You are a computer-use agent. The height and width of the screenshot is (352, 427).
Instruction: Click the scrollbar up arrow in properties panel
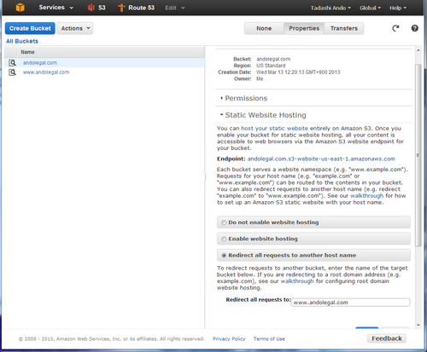(418, 50)
